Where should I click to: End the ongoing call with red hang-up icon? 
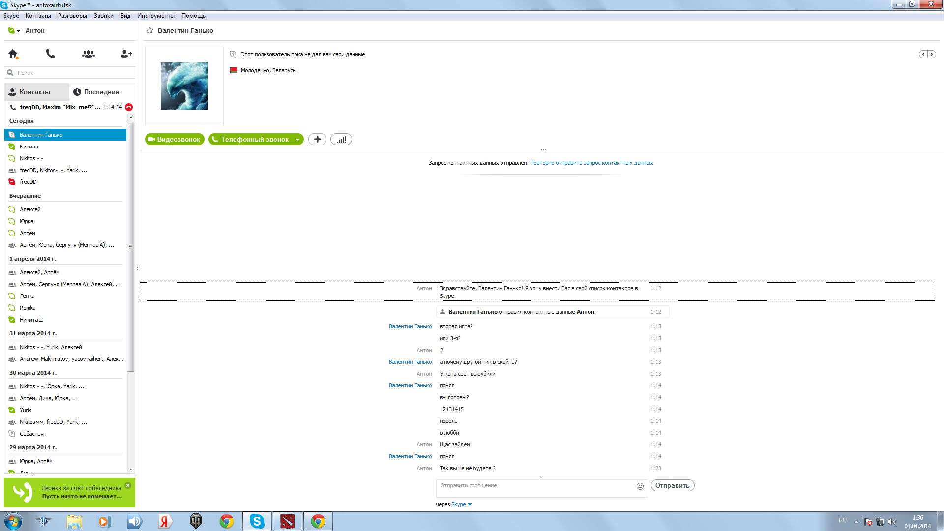point(129,107)
